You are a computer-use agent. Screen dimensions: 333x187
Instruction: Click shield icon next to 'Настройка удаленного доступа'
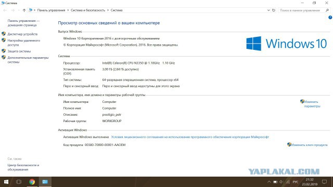pos(4,40)
